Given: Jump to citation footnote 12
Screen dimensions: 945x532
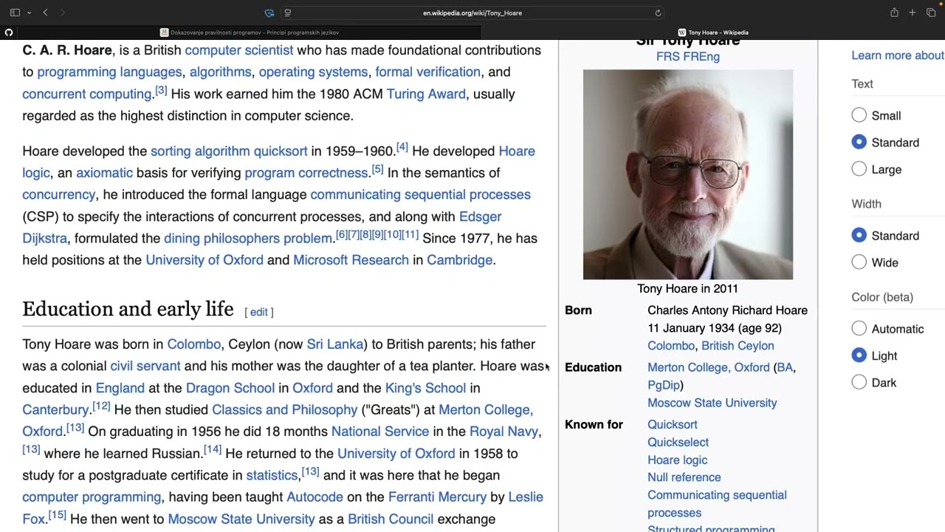Looking at the screenshot, I should [101, 406].
